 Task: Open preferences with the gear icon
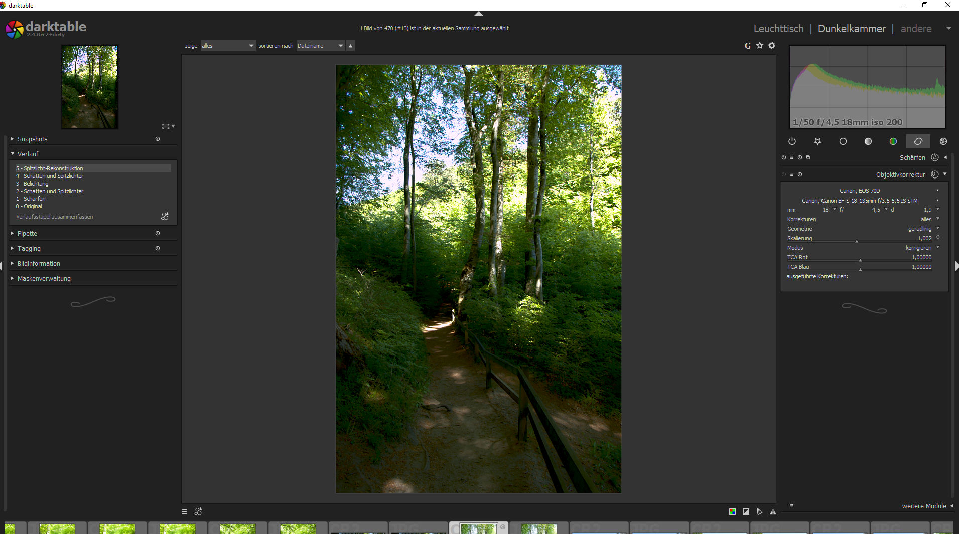point(772,46)
